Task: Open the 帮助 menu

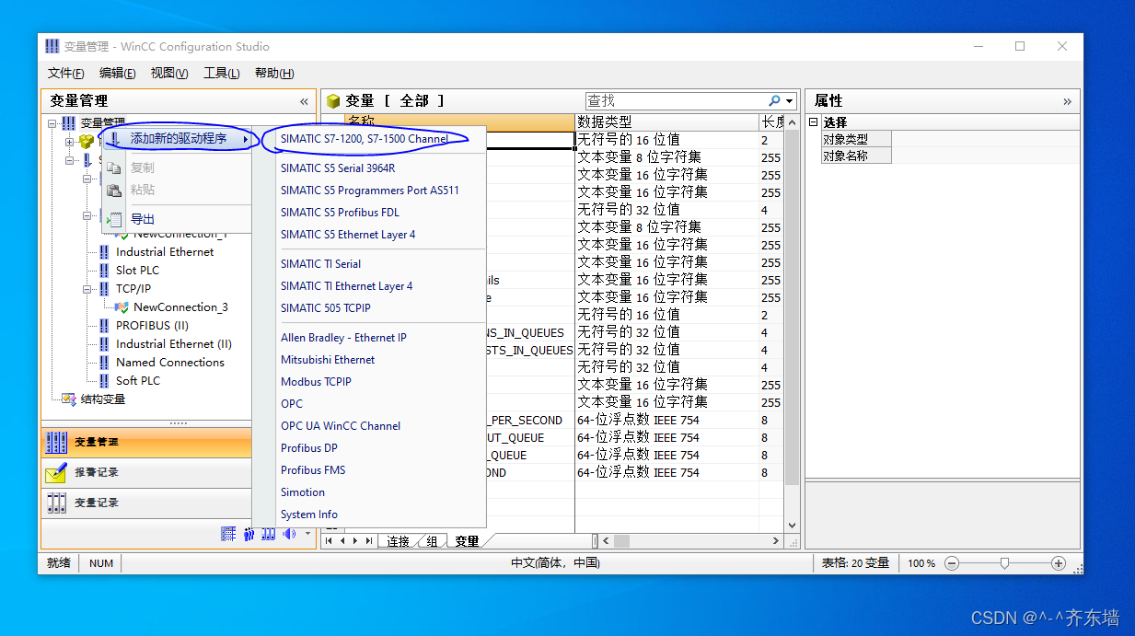Action: [x=274, y=74]
